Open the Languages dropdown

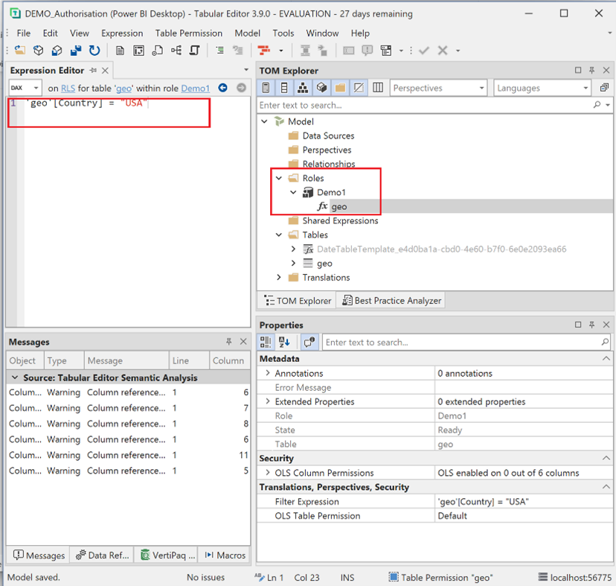tap(542, 88)
